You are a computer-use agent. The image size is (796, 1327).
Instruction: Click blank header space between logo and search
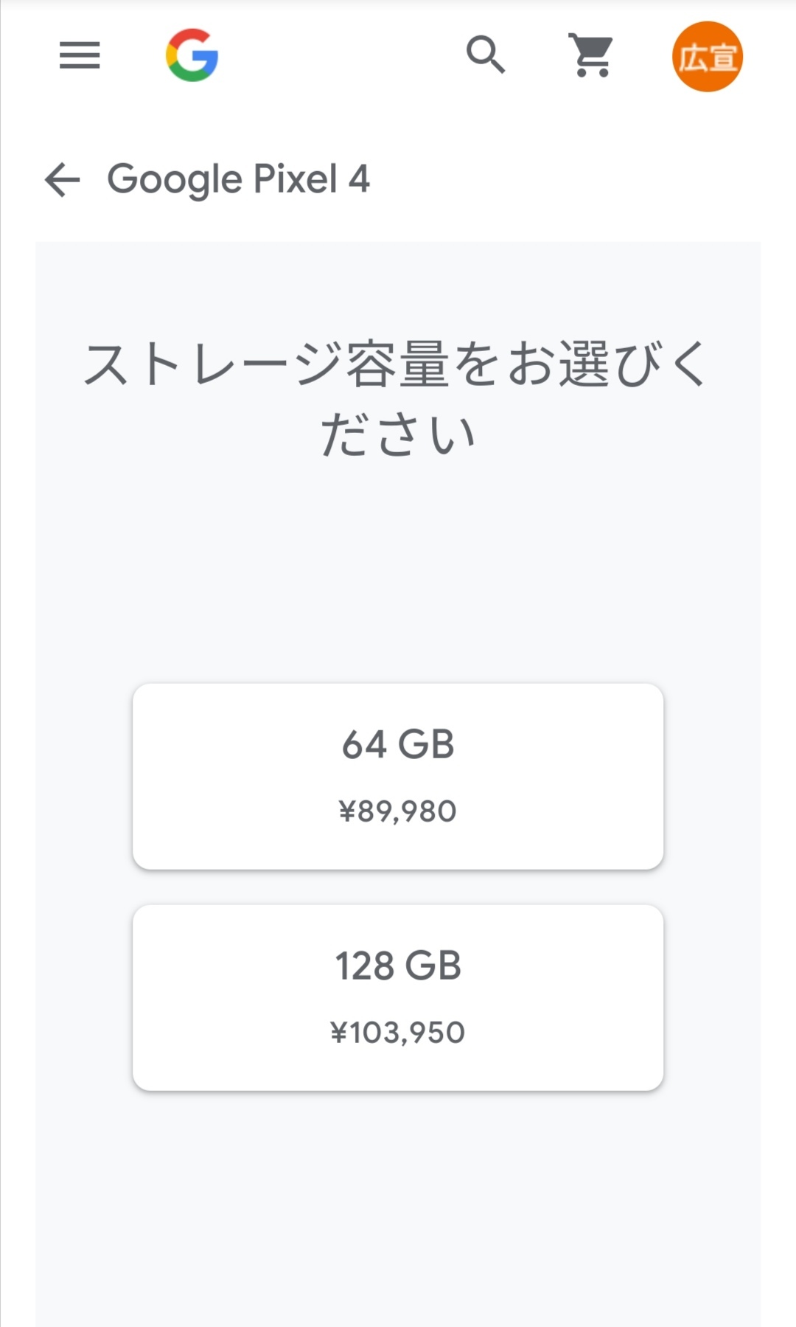pos(339,55)
